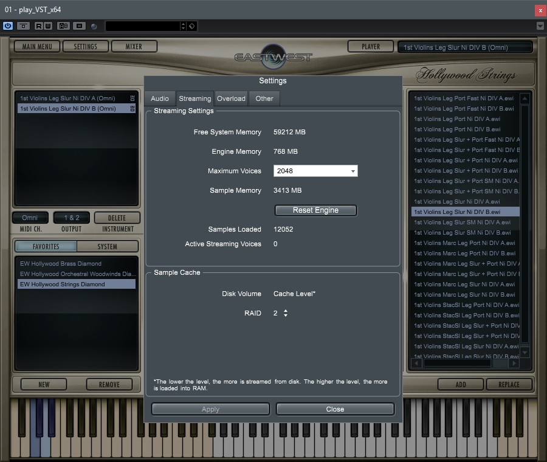Switch to FAVORITES tab
Screen dimensions: 547x462
point(46,246)
